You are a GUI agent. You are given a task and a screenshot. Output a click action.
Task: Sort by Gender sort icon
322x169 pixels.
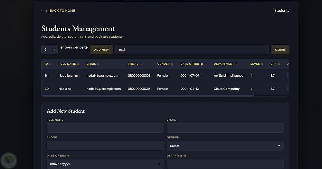(172, 64)
